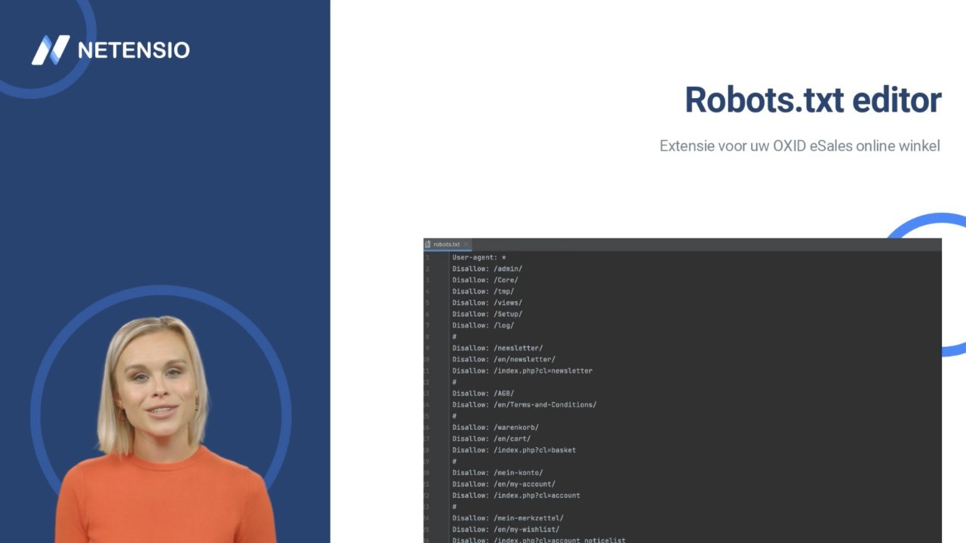966x543 pixels.
Task: Close the robots.txt tab
Action: pos(466,244)
